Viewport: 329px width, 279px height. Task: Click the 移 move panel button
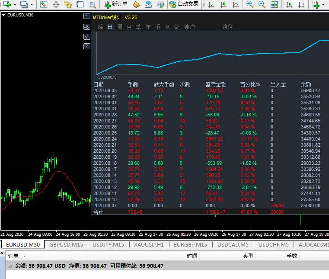pyautogui.click(x=86, y=27)
